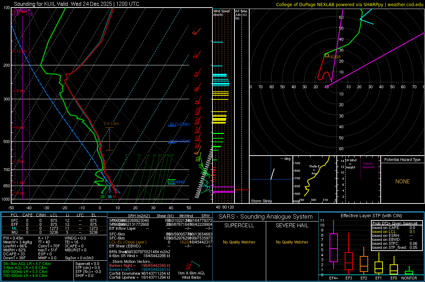Viewport: 425px width, 282px height.
Task: Click the CAPE column header
Action: tap(27, 215)
